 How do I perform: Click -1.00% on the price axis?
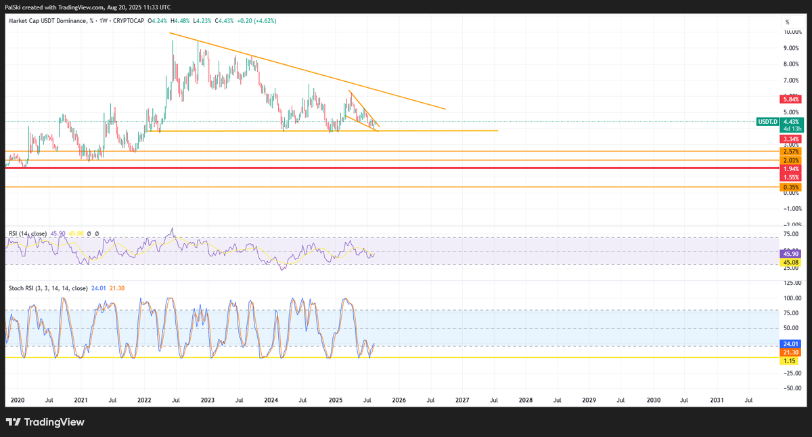(x=792, y=208)
